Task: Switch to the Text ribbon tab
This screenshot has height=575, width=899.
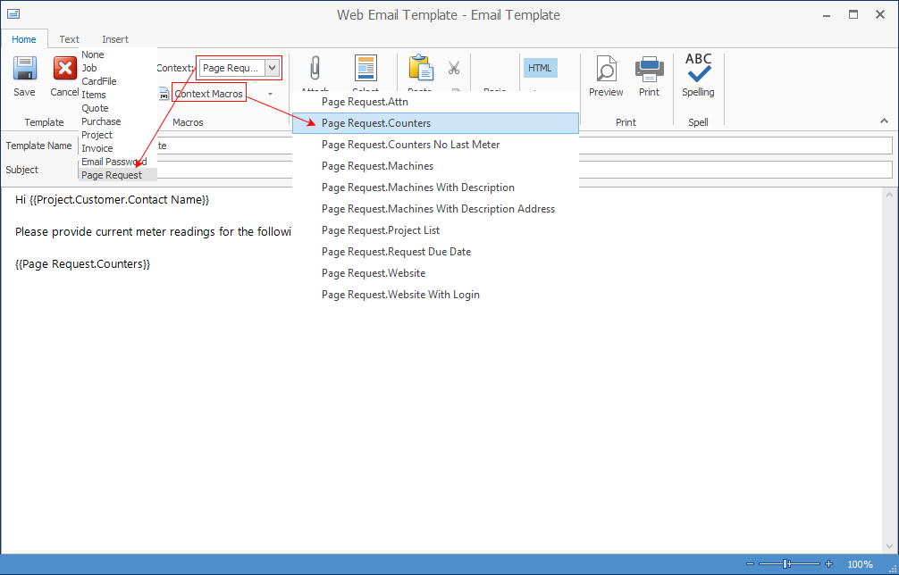Action: [70, 39]
